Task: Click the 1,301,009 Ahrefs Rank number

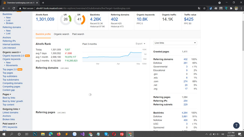Action: [x=45, y=19]
